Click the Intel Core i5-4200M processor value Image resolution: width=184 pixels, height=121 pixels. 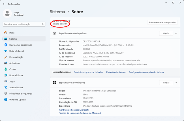click(108, 45)
